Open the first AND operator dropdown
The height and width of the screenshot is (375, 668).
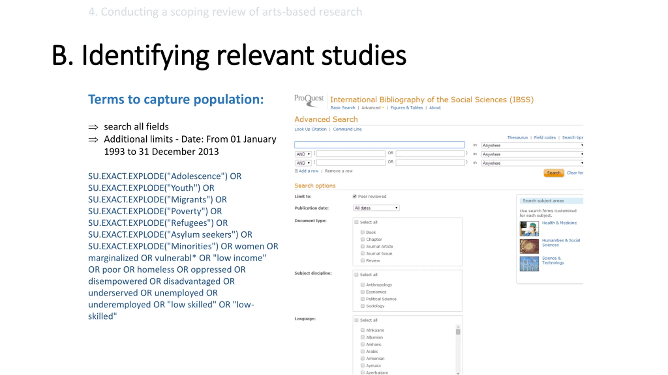(303, 154)
